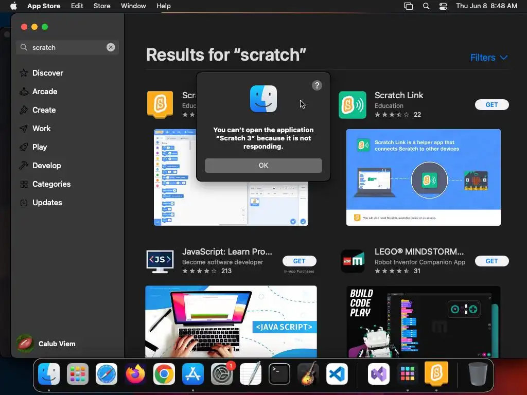Open the Scratch Link title
527x395 pixels.
coord(399,95)
